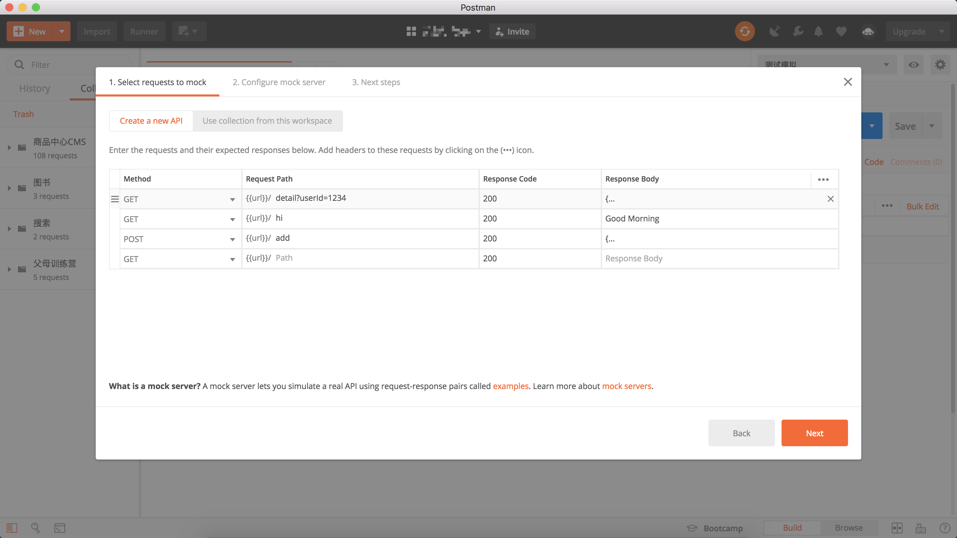Click the heart icon in header
The height and width of the screenshot is (538, 957).
coord(841,32)
